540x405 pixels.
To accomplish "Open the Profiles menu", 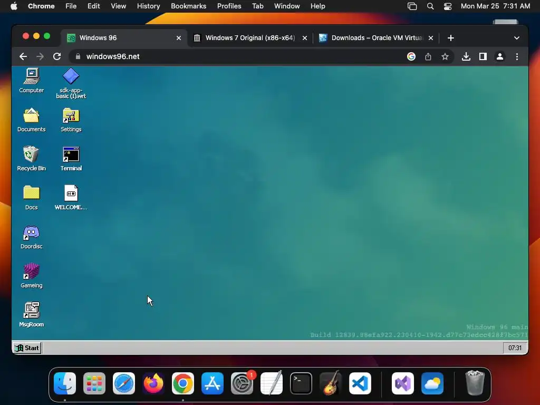I will click(229, 6).
